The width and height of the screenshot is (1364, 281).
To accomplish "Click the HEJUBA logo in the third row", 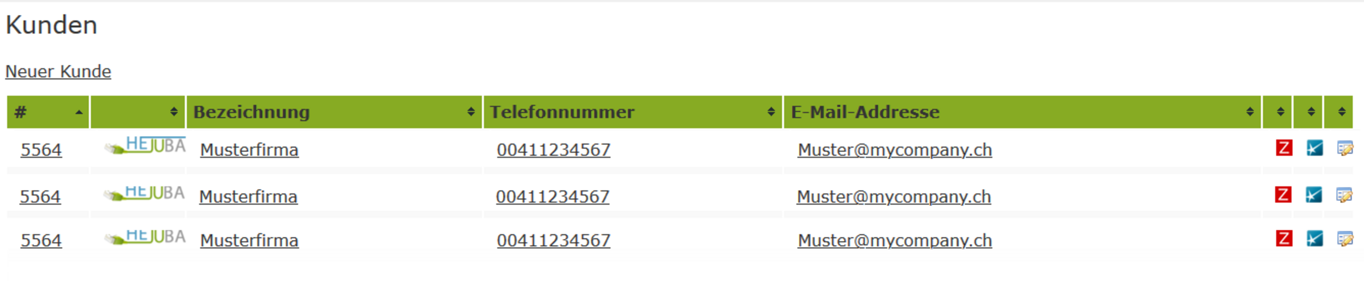I will coord(145,237).
